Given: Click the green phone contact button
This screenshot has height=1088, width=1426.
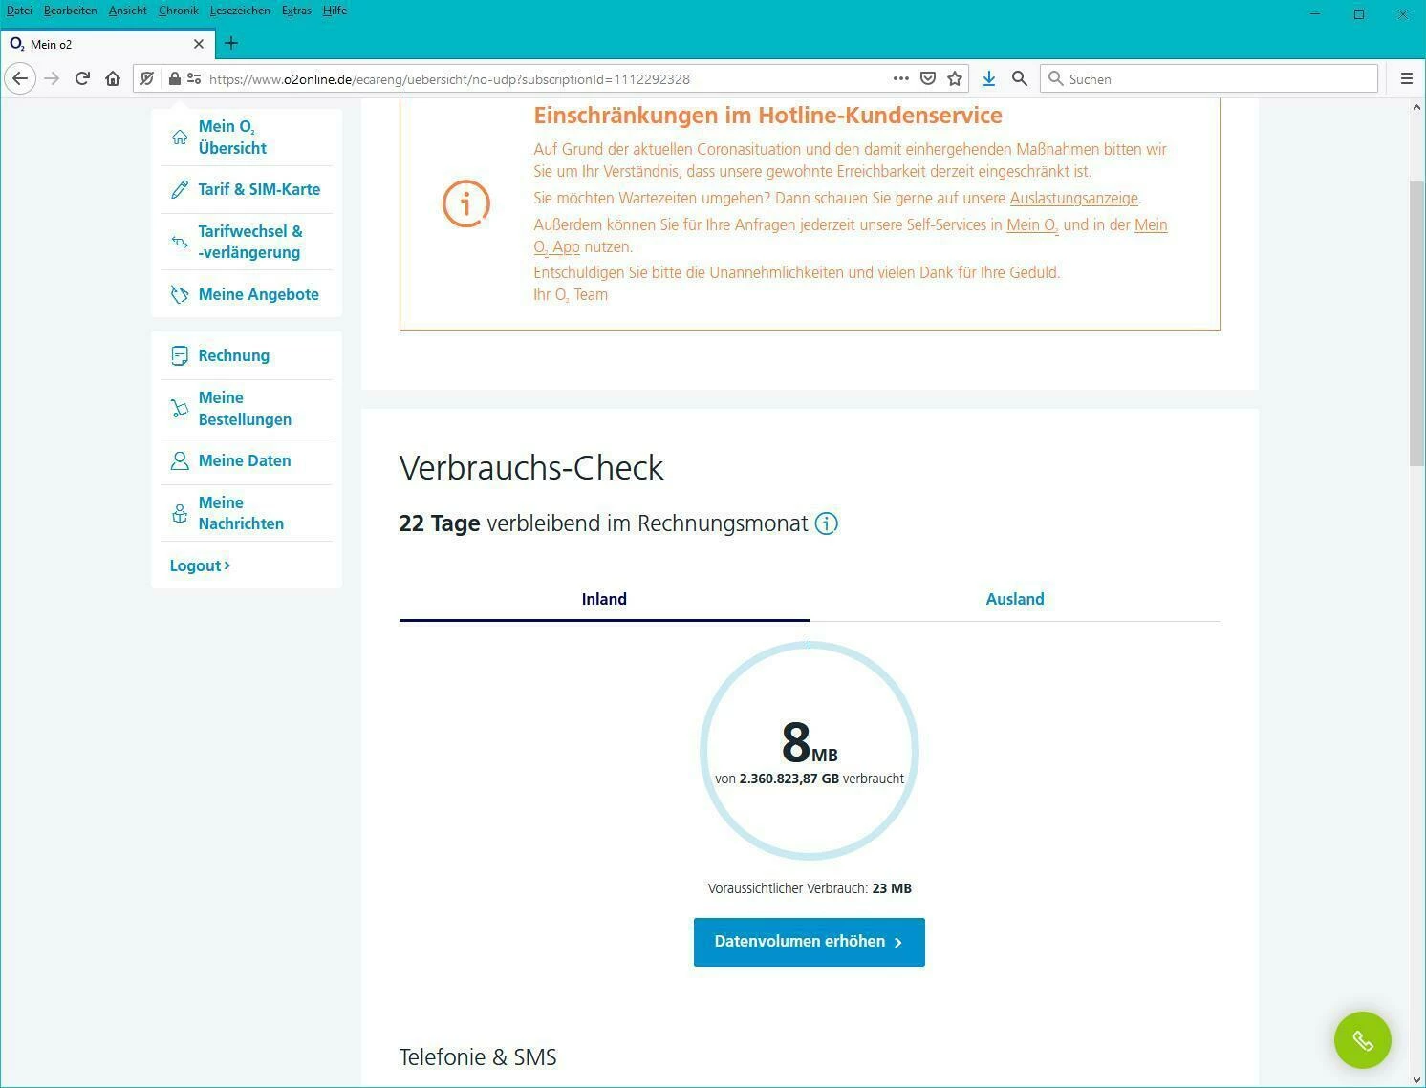Looking at the screenshot, I should pyautogui.click(x=1363, y=1040).
